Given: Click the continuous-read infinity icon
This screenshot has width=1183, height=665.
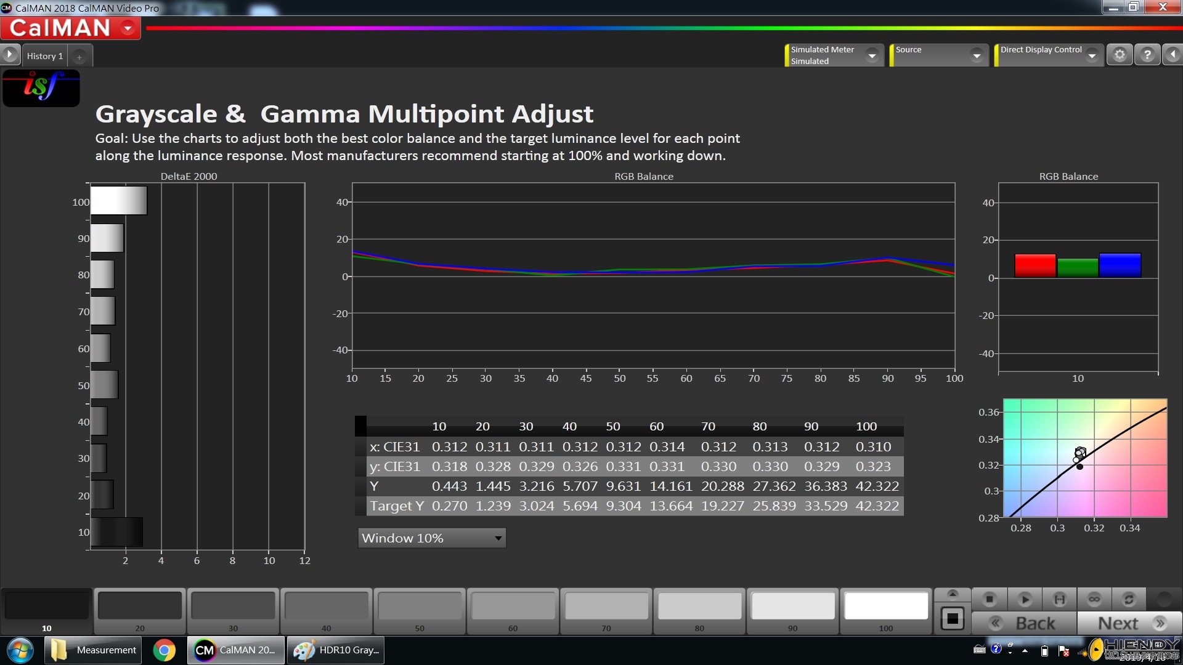Looking at the screenshot, I should pos(1094,599).
